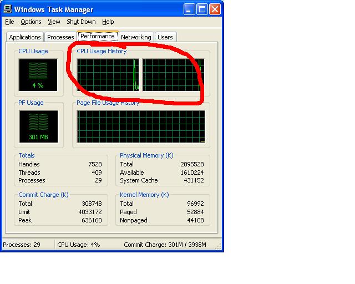The image size is (355, 284).
Task: Open the Shut Down menu
Action: (x=81, y=22)
